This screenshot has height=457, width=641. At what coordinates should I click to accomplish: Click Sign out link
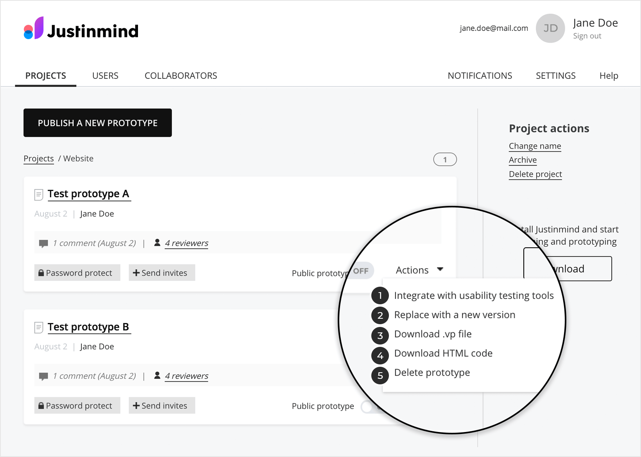click(x=587, y=36)
